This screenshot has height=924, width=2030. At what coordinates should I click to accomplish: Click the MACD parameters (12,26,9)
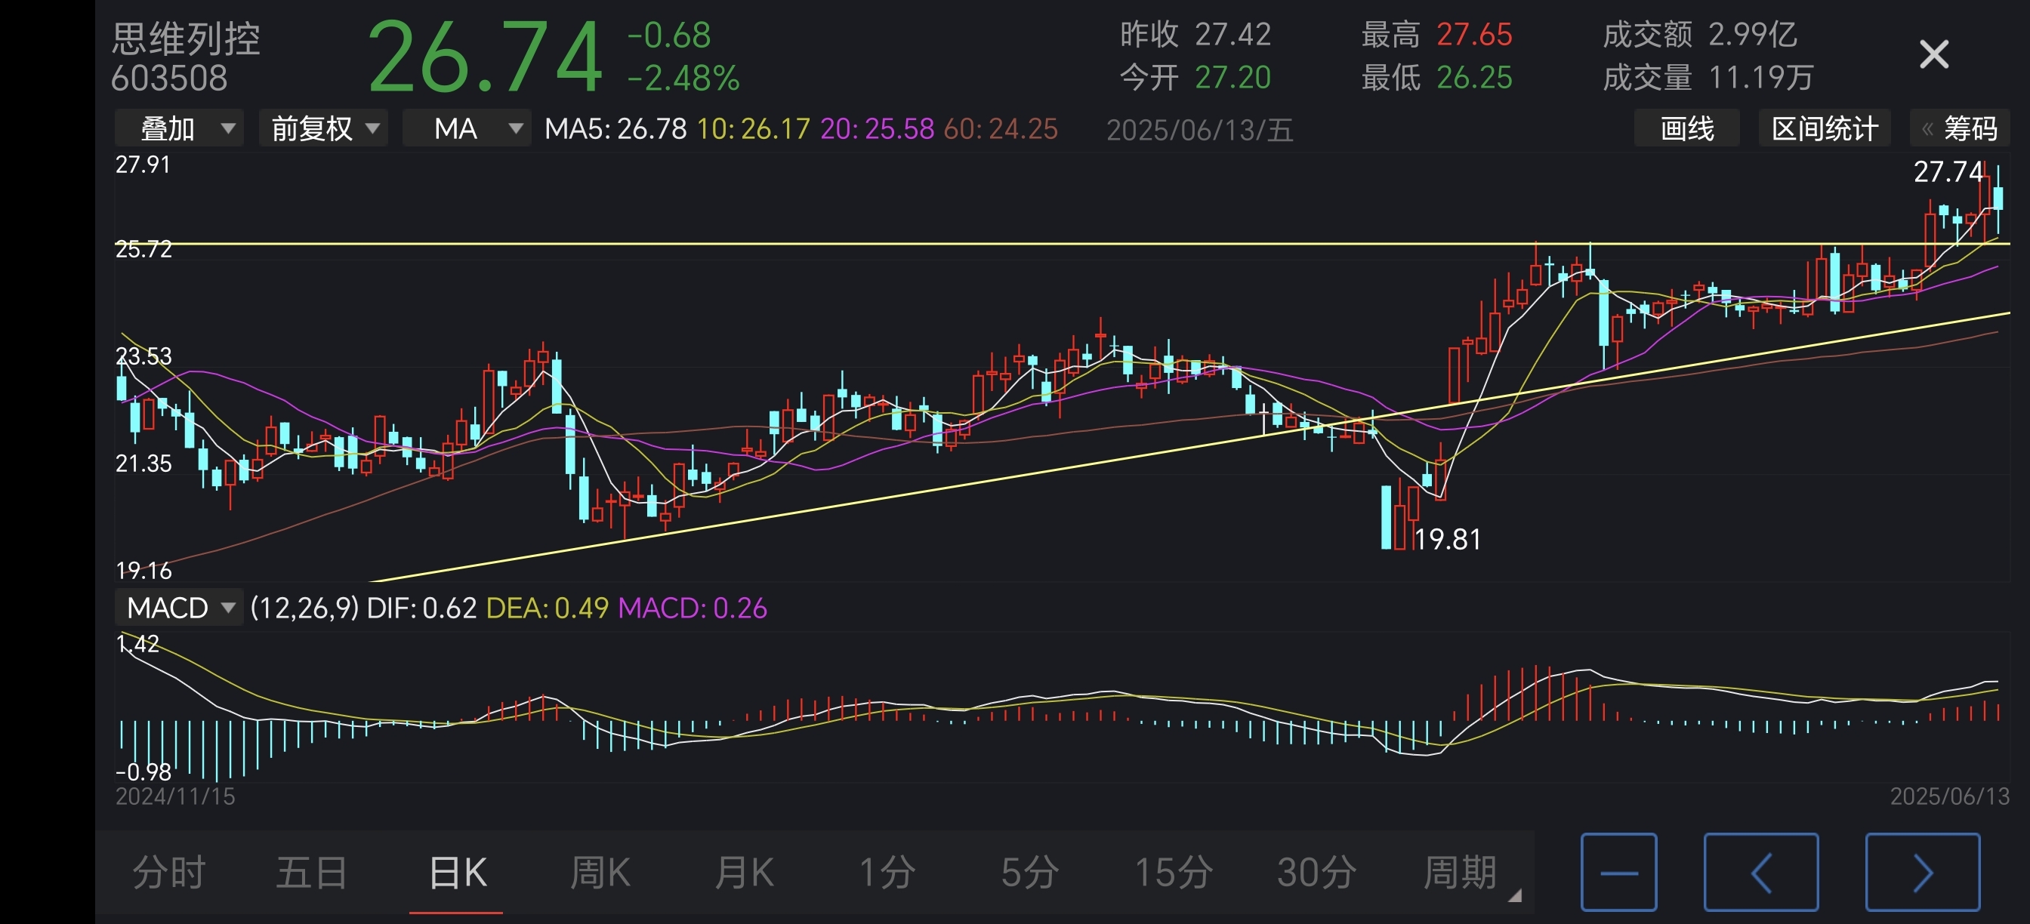(304, 608)
